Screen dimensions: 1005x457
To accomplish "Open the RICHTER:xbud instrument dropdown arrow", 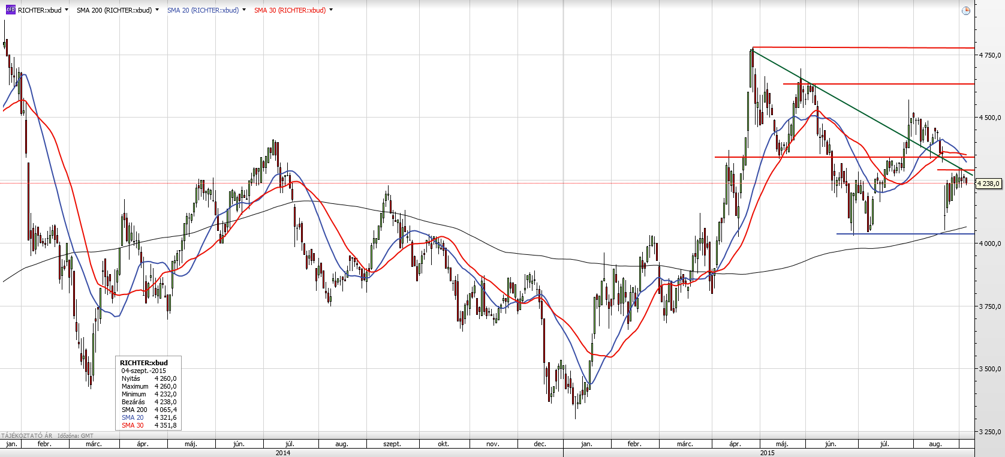I will click(x=66, y=10).
